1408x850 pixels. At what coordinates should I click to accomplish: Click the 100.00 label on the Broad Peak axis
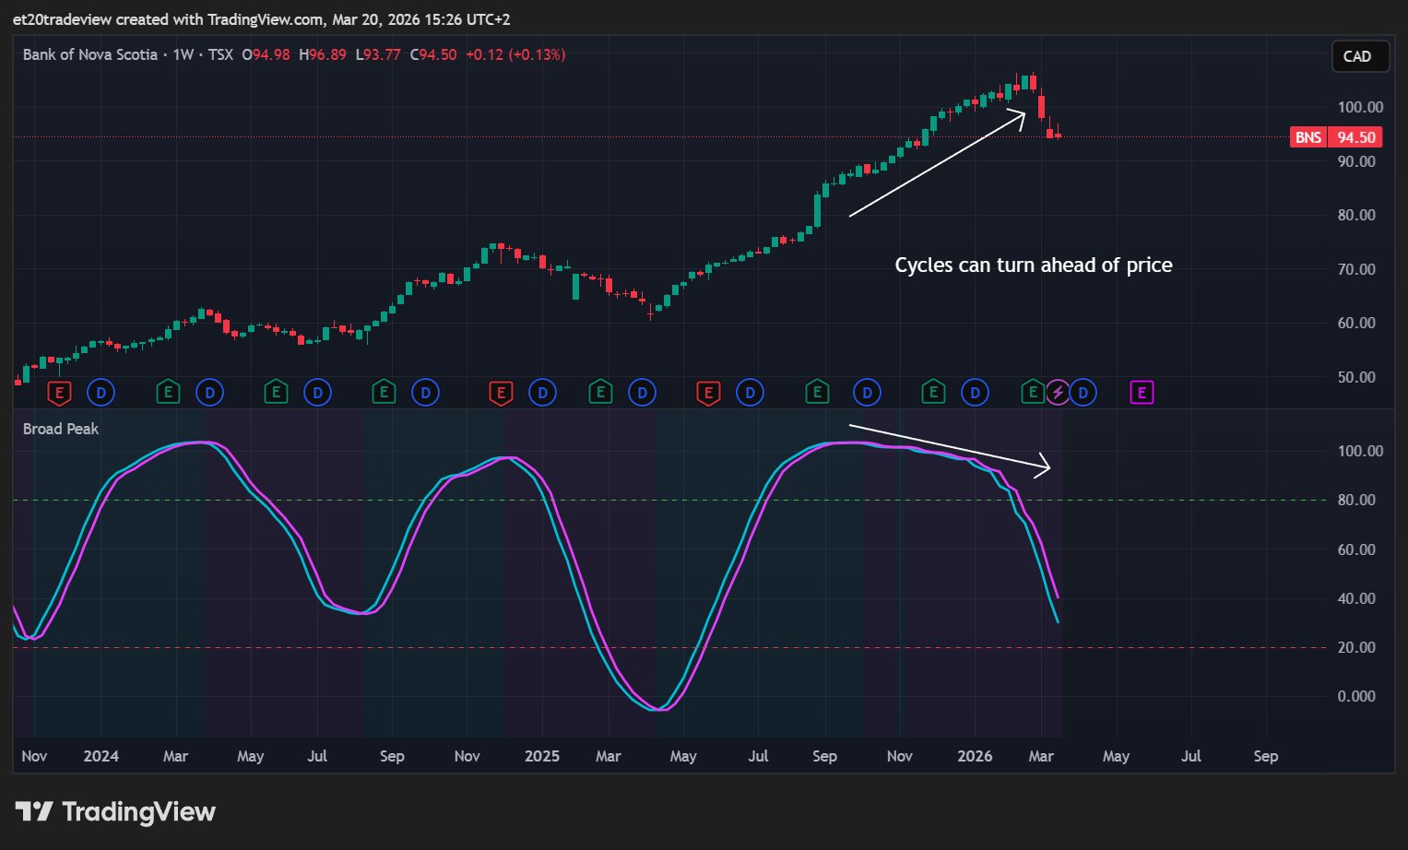[1360, 451]
